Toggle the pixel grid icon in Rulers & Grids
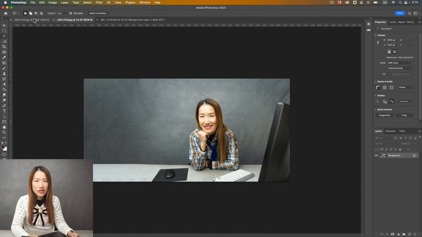 pyautogui.click(x=392, y=88)
